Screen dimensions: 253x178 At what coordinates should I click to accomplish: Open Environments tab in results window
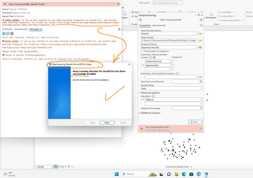[x=21, y=29]
